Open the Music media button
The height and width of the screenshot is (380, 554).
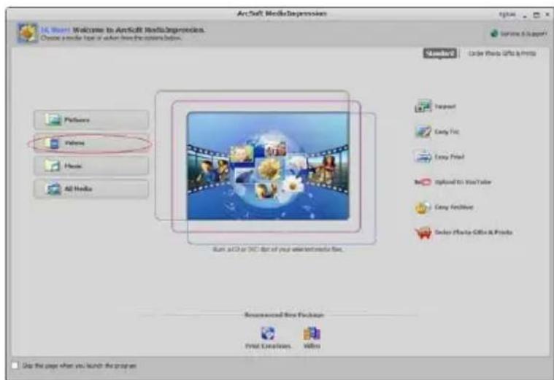91,166
